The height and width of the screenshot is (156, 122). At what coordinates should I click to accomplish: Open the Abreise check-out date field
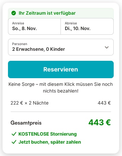click(x=87, y=26)
